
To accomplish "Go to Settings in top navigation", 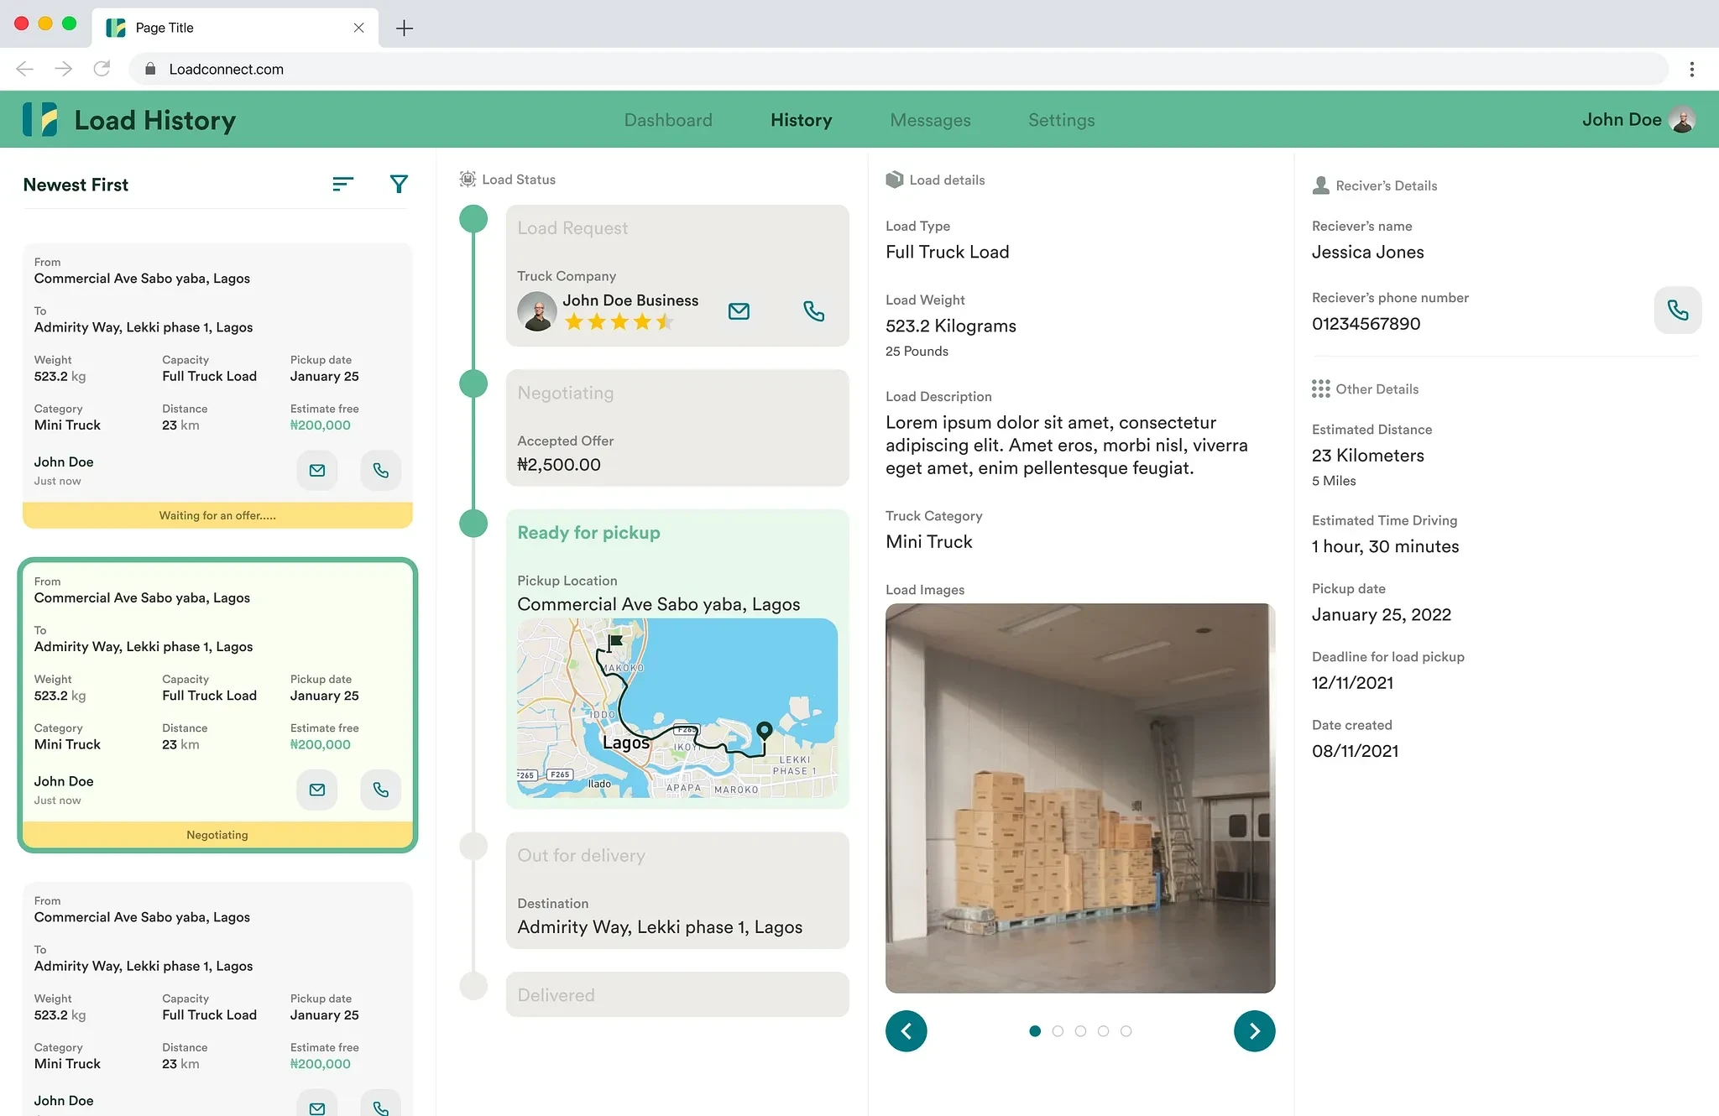I will (x=1061, y=120).
